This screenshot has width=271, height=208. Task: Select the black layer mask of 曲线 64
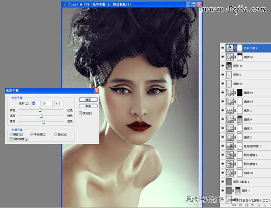239,92
